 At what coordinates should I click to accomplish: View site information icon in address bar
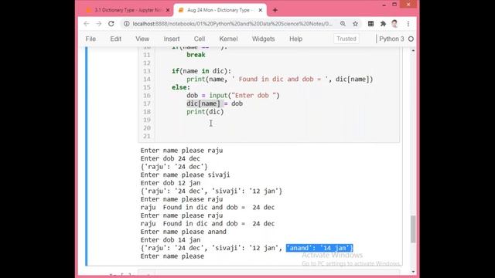point(127,24)
